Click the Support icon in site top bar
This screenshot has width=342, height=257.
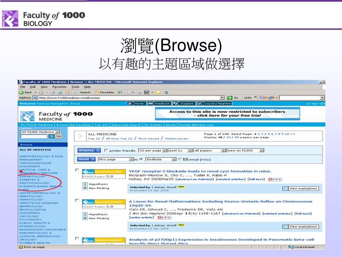pyautogui.click(x=176, y=104)
